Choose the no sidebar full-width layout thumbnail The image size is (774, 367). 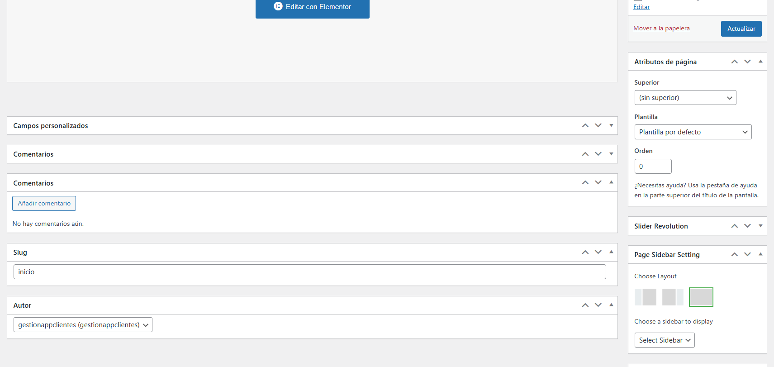(x=701, y=297)
